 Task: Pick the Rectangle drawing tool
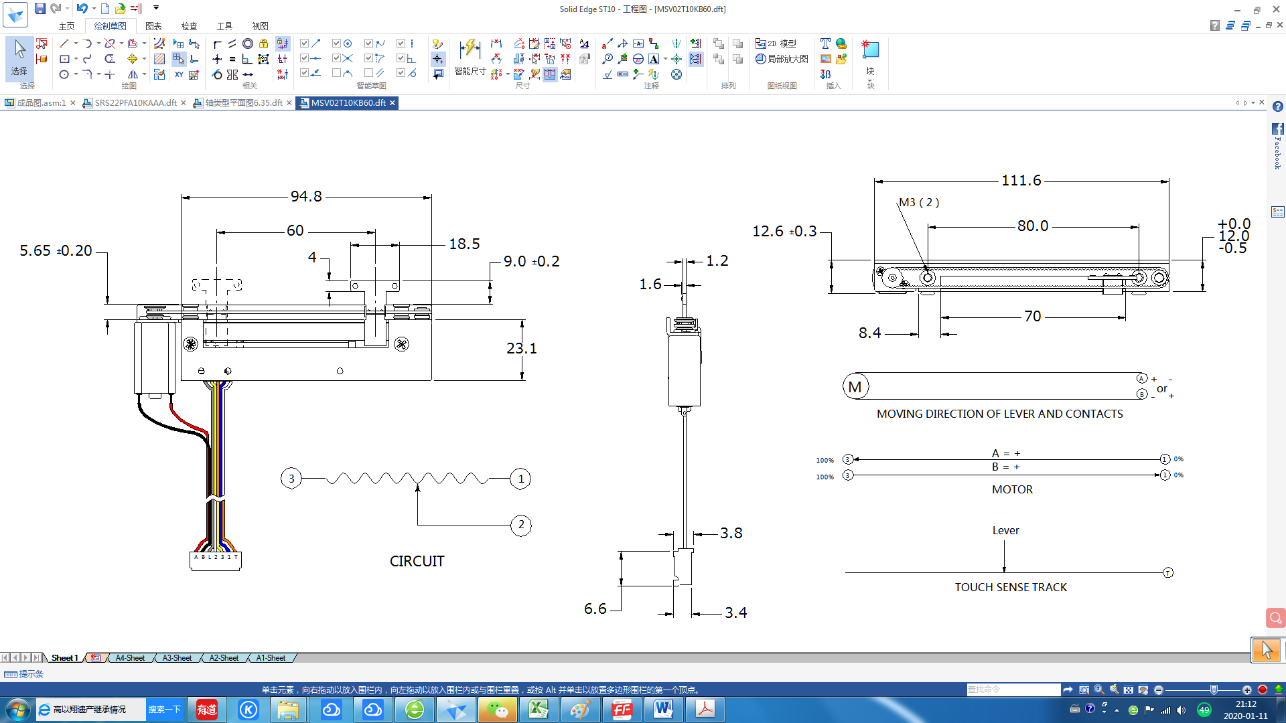coord(64,59)
